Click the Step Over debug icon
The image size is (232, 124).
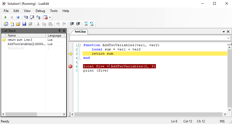(x=32, y=17)
